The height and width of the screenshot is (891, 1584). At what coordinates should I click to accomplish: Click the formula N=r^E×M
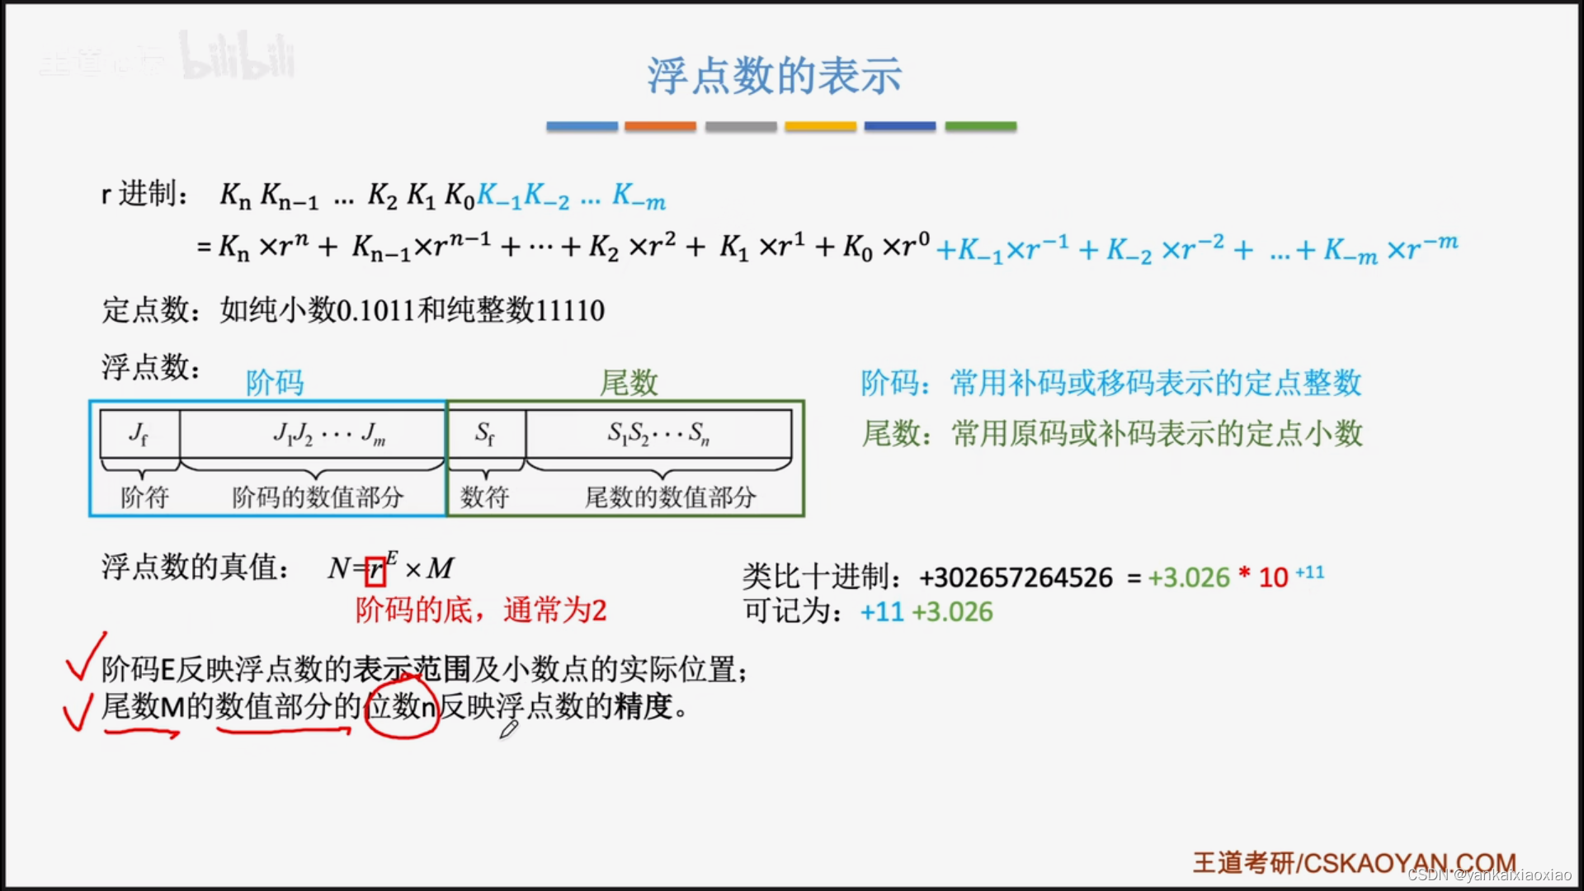[x=391, y=567]
